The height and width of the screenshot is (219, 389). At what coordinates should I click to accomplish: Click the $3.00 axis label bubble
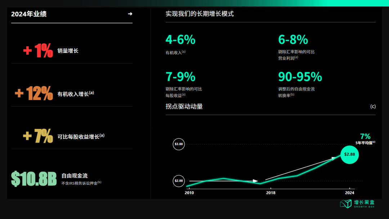coord(178,144)
